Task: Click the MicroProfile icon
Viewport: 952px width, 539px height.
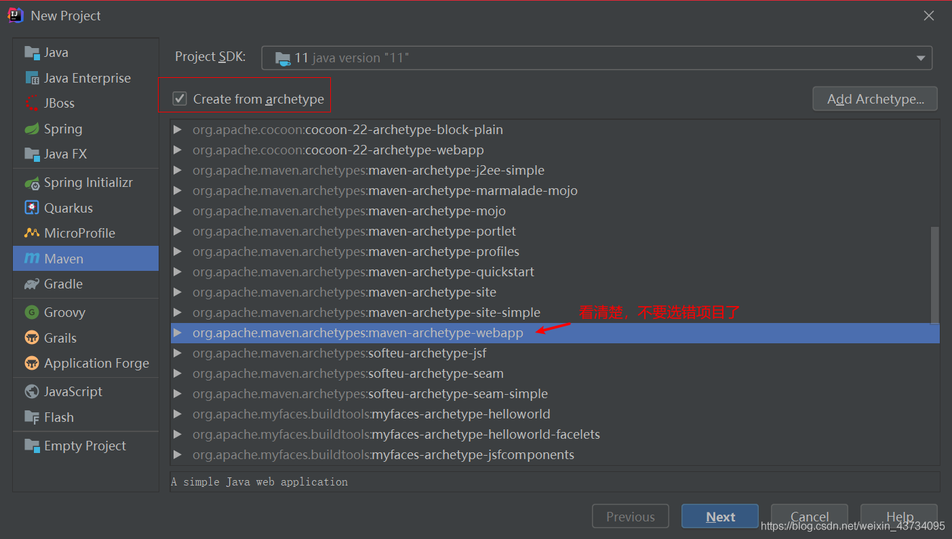Action: (x=32, y=233)
